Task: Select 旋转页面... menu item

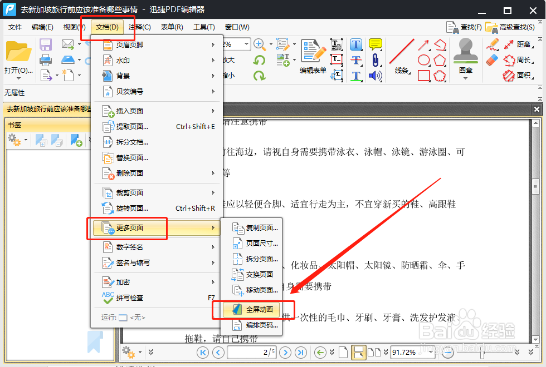Action: [157, 208]
